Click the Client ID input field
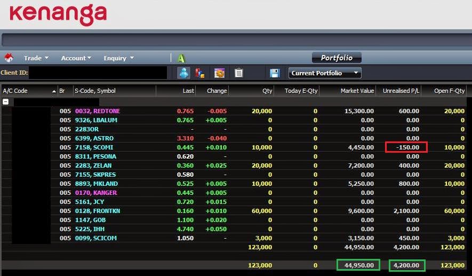Screen dimensions: 472x276 pos(98,73)
